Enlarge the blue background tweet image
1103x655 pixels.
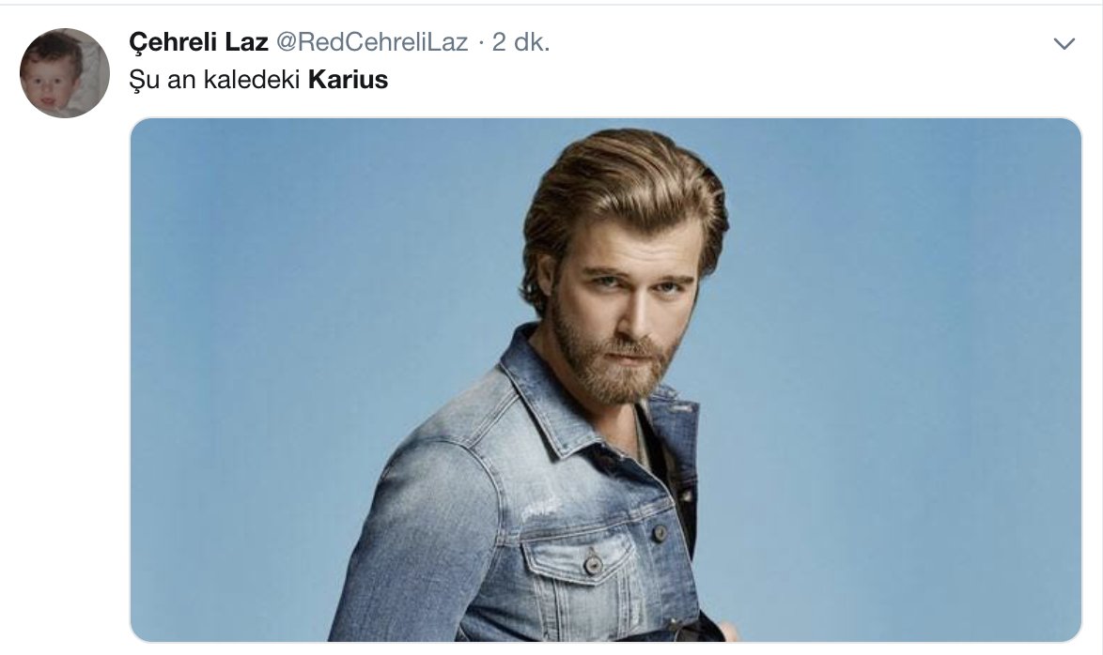[606, 379]
